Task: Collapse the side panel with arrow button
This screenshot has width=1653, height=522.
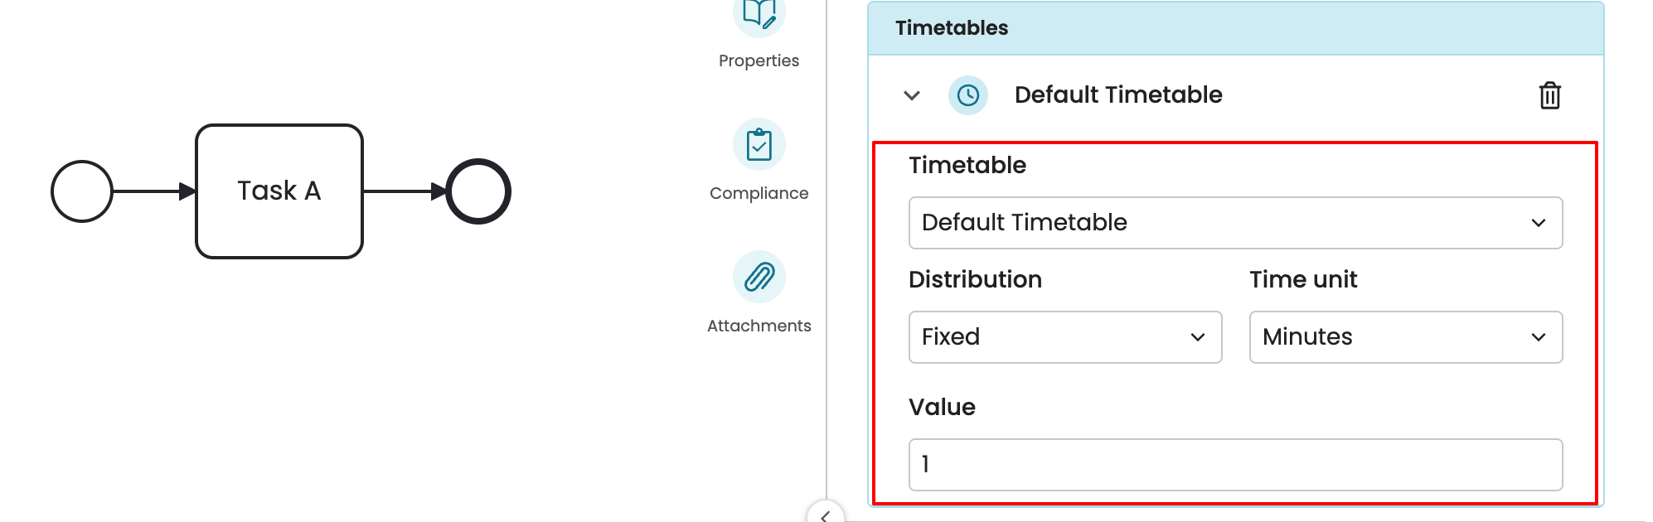Action: [x=825, y=515]
